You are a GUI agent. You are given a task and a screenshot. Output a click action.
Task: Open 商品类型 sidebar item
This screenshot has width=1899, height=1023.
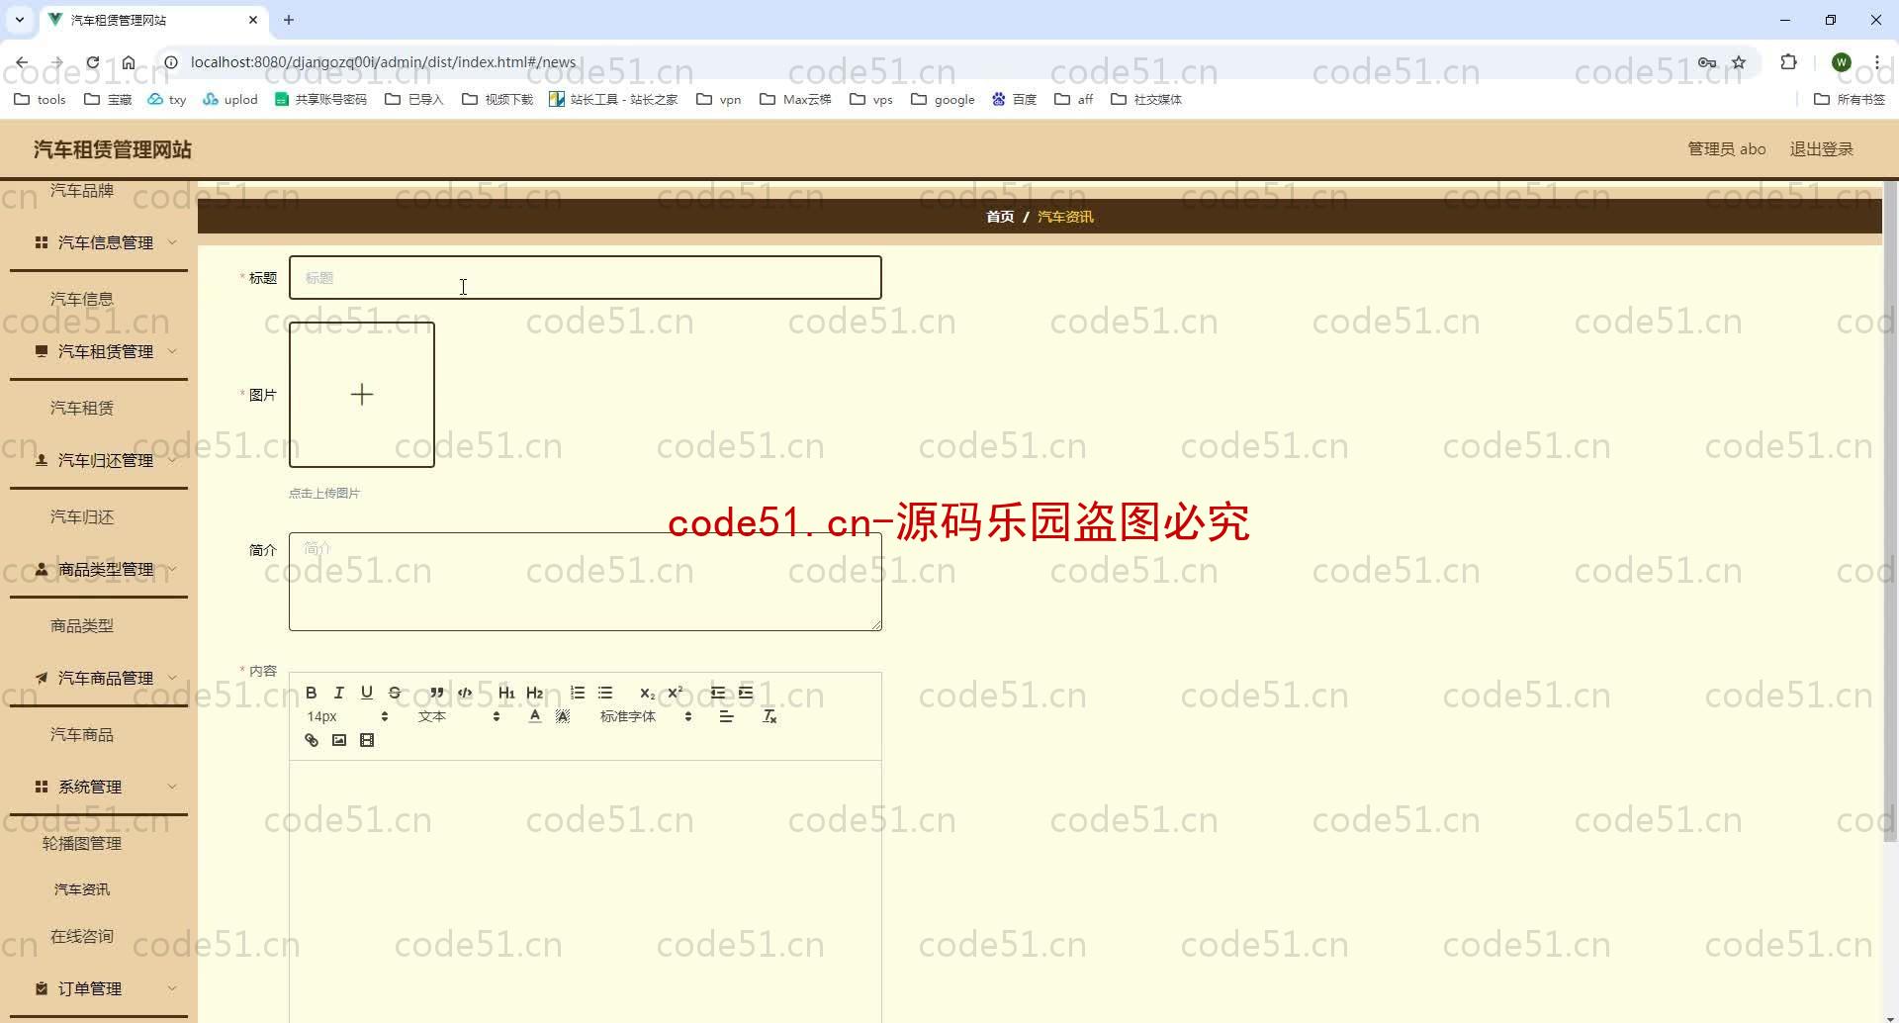[82, 625]
